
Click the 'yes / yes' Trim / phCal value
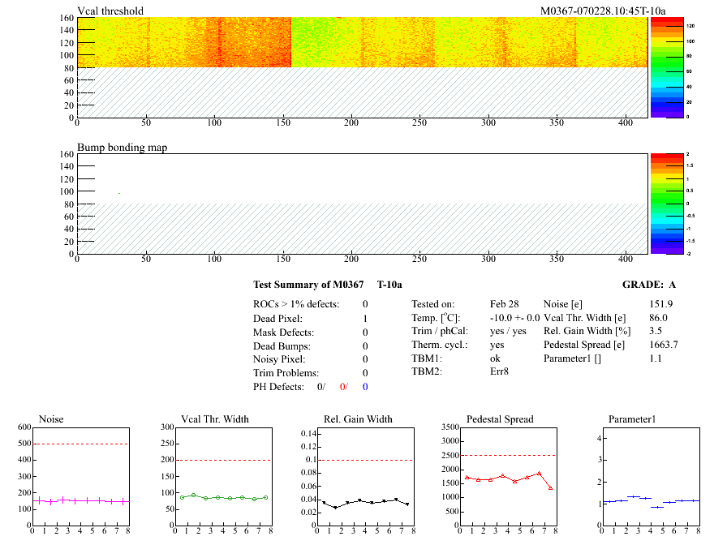[x=508, y=331]
